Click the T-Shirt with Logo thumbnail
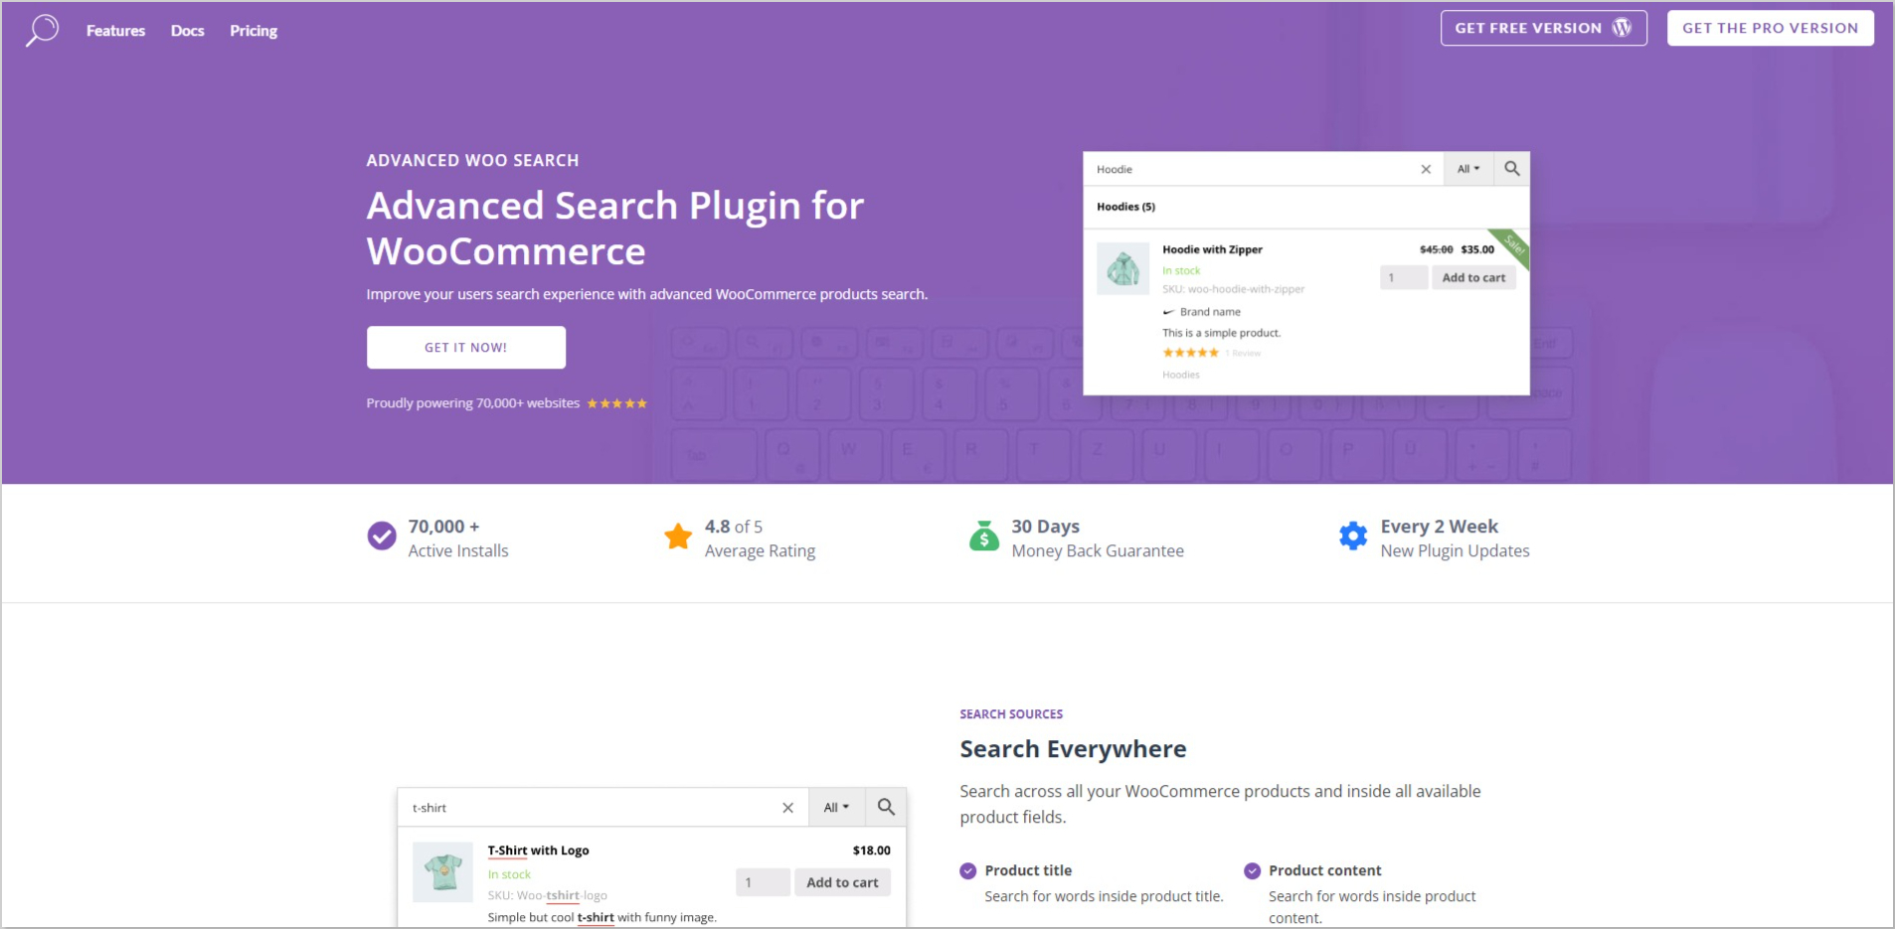Image resolution: width=1895 pixels, height=929 pixels. (442, 872)
